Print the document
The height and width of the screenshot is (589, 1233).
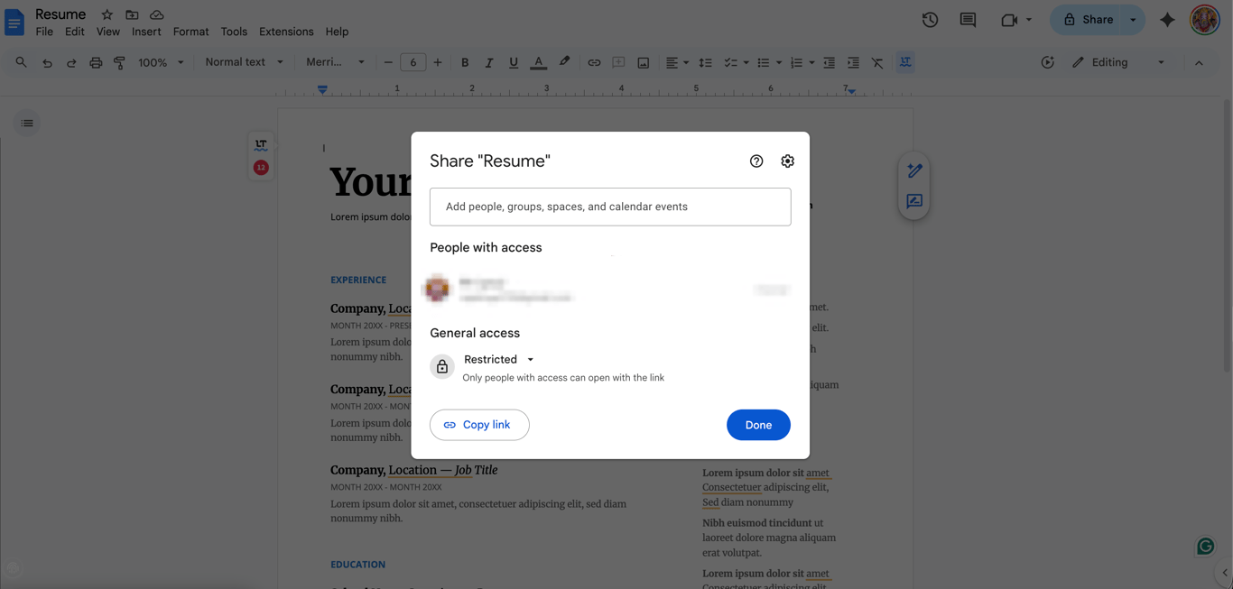coord(96,62)
